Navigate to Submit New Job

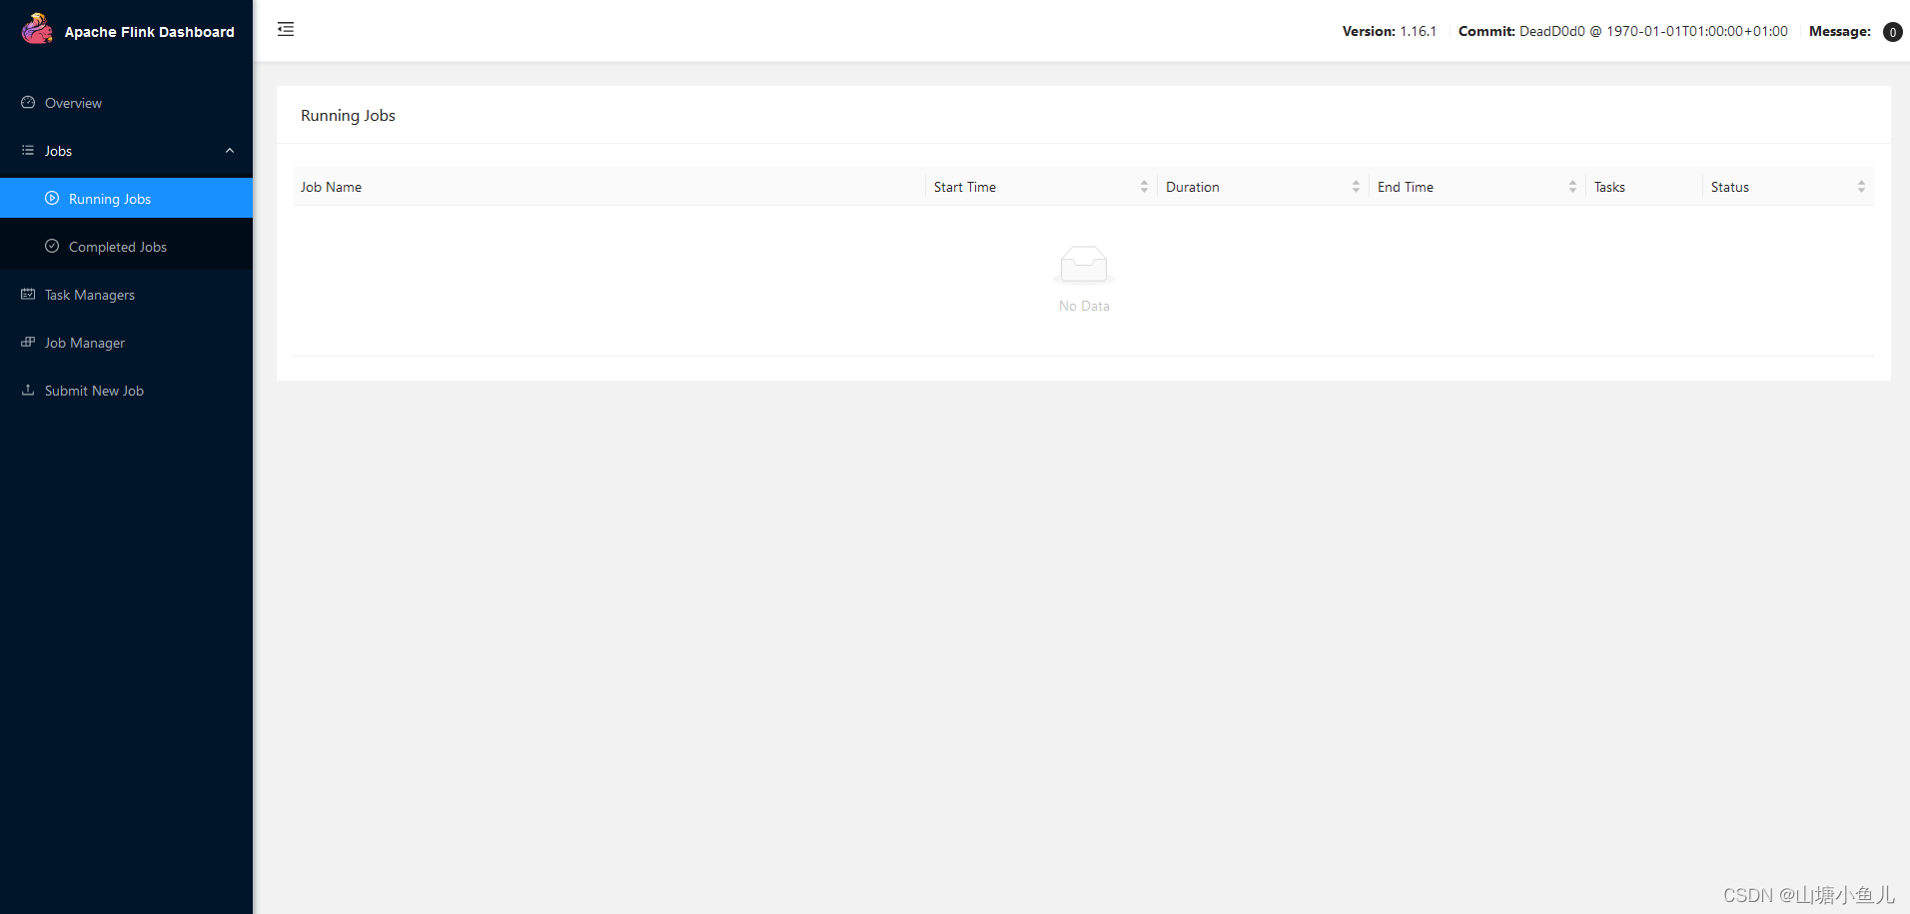tap(94, 390)
